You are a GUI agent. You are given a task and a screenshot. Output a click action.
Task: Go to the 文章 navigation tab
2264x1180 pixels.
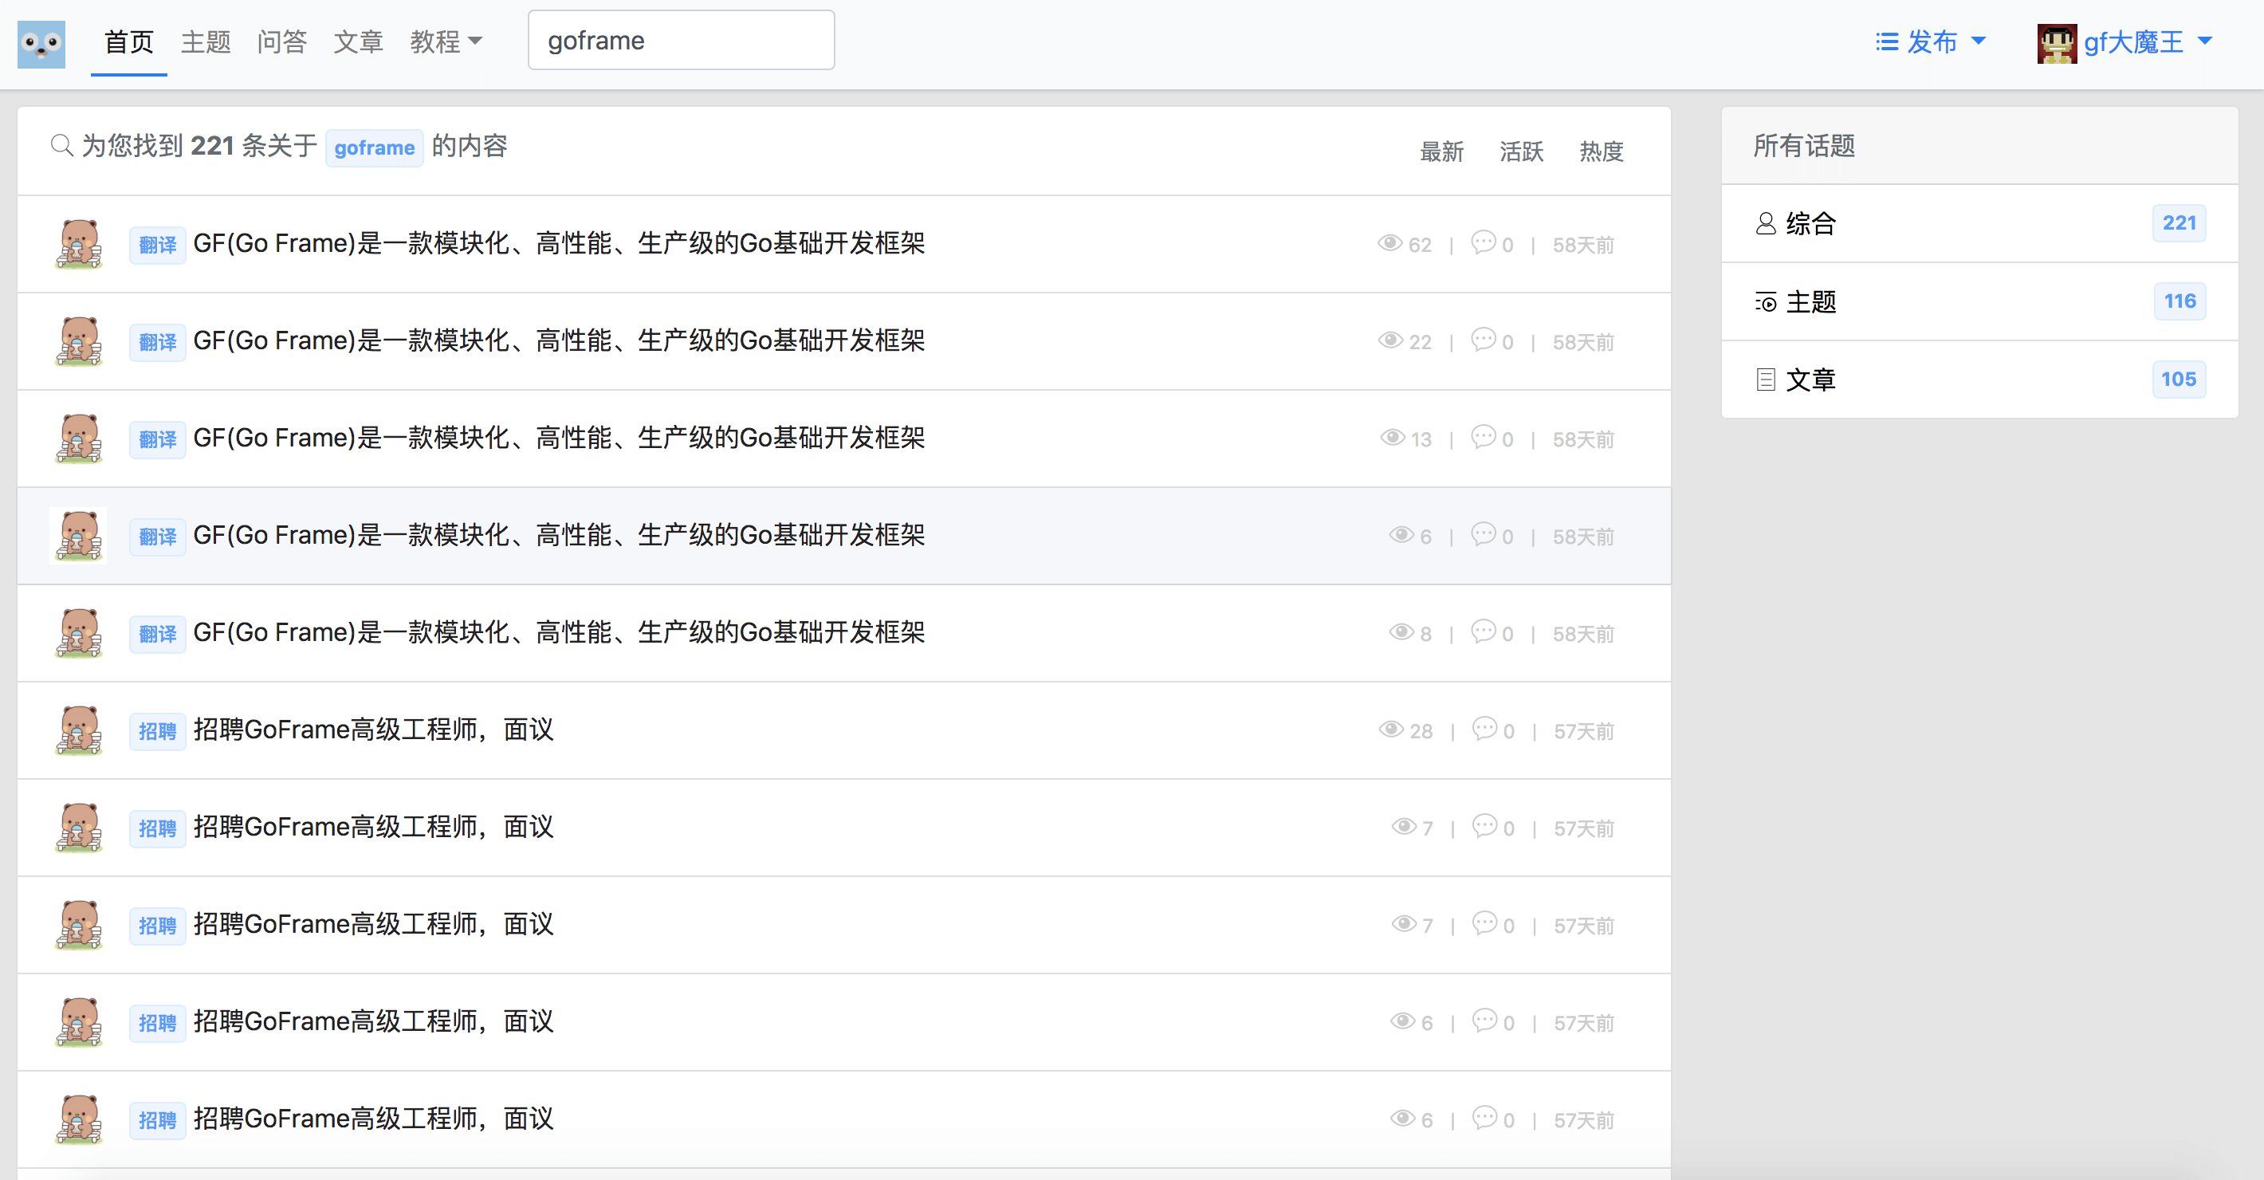(x=358, y=41)
